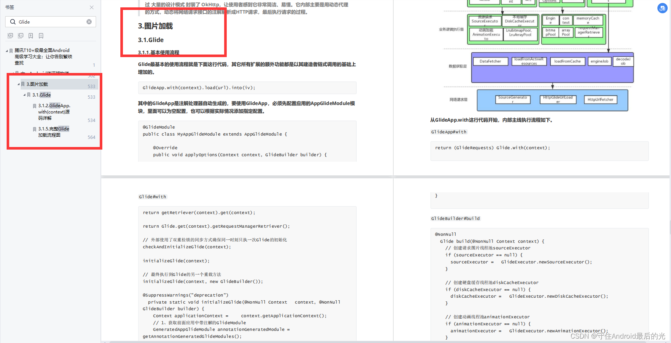Click page number 564 in bookmarks
The image size is (671, 343).
pyautogui.click(x=92, y=137)
